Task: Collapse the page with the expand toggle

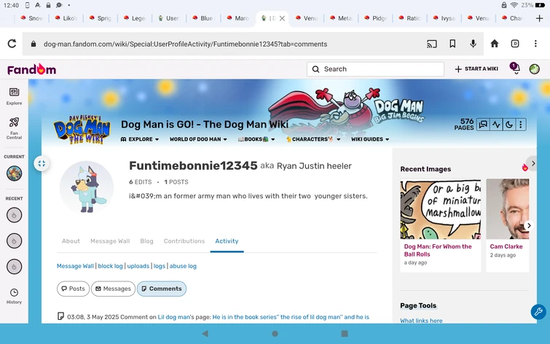Action: pyautogui.click(x=42, y=163)
